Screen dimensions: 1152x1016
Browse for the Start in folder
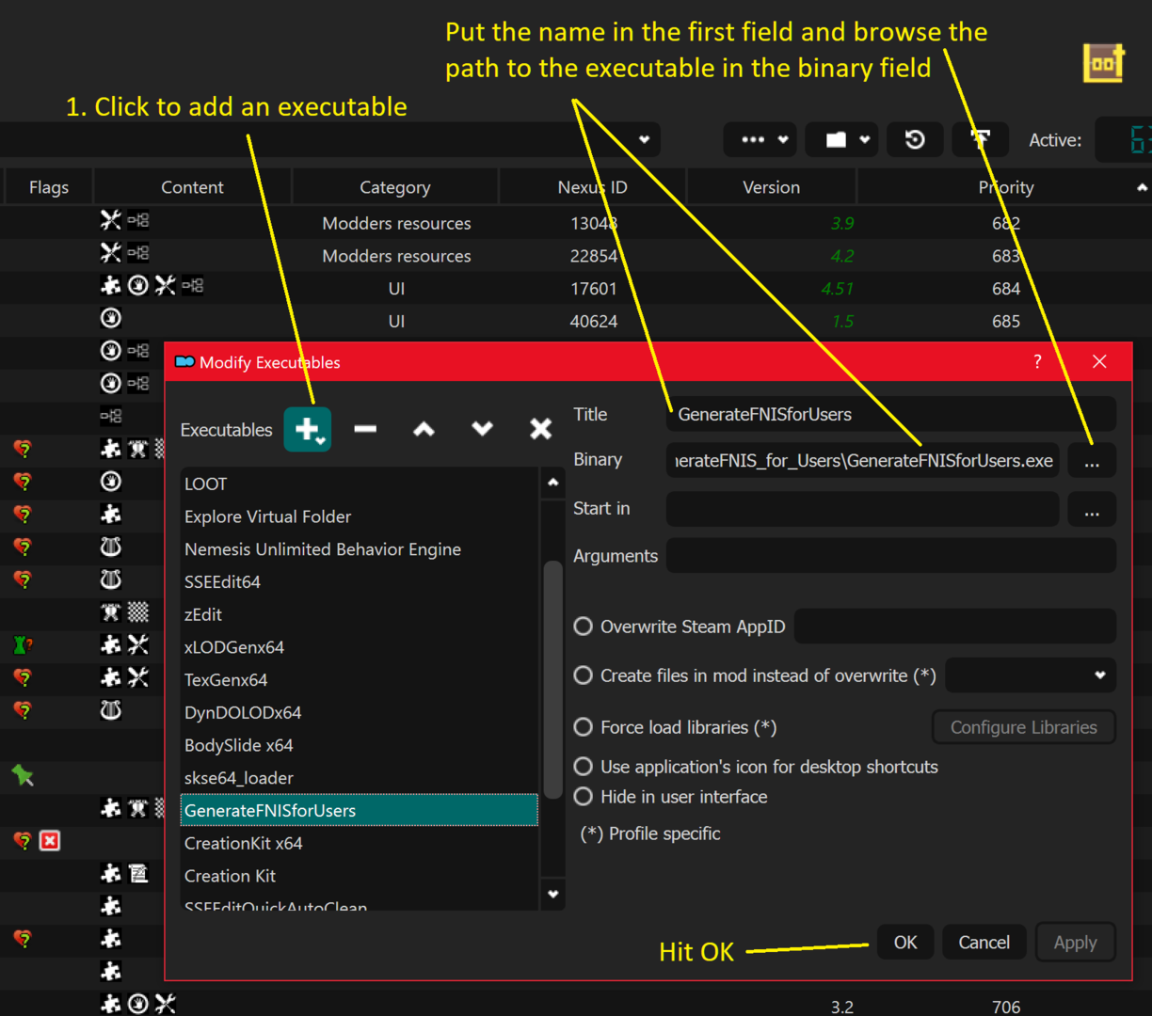[1092, 510]
